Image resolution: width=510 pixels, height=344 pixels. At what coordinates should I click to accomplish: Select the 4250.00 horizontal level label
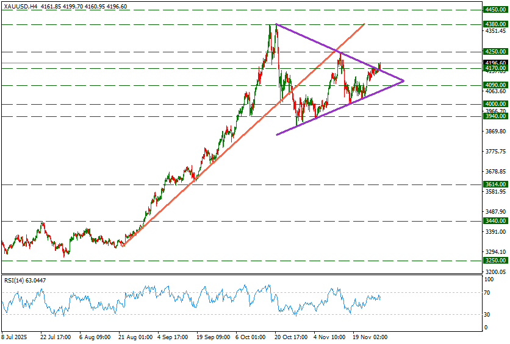pos(495,52)
